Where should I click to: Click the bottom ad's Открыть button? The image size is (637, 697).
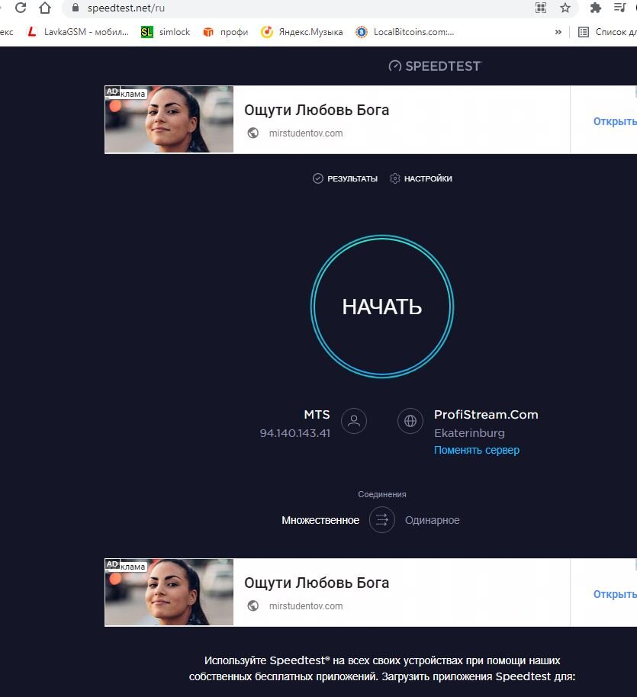pos(615,594)
